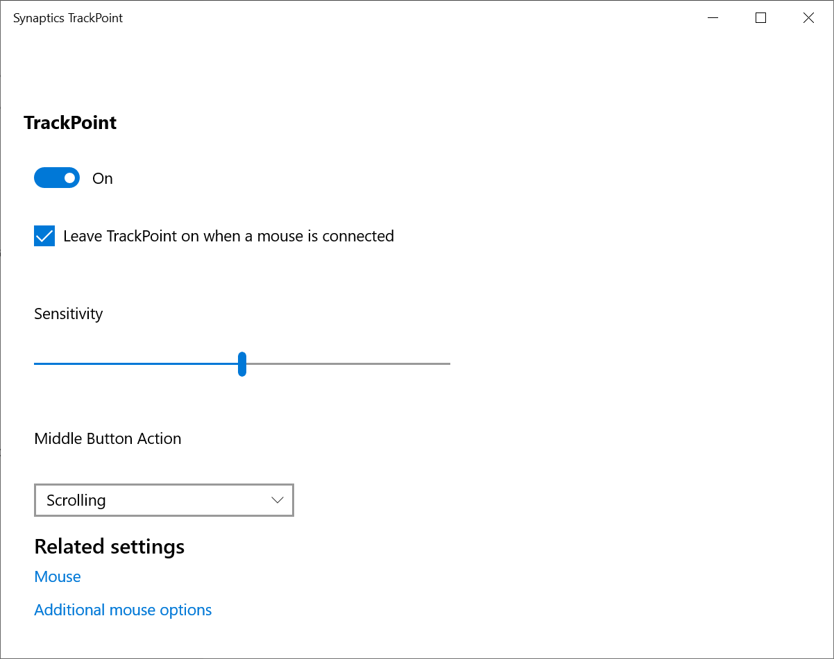
Task: Click the checkbox label text about mouse connection
Action: (228, 236)
